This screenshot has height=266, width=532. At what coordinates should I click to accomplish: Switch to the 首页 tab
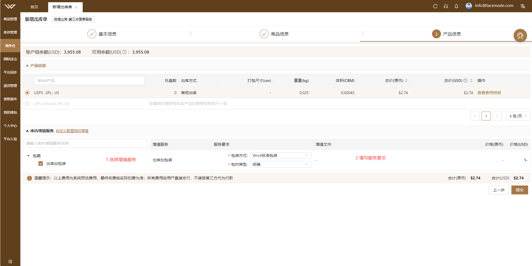pos(34,7)
